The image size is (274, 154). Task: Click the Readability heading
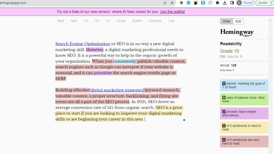[x=231, y=44]
